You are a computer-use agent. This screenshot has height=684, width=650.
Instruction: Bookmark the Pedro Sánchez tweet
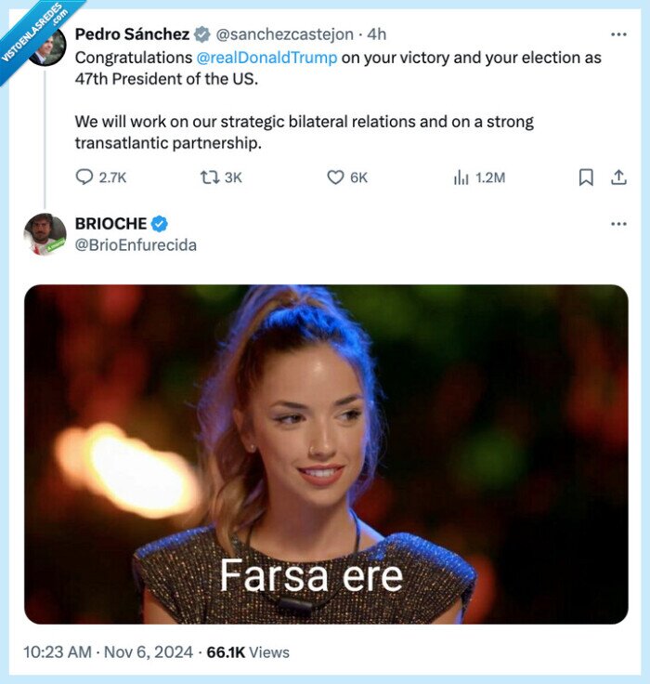click(x=586, y=178)
